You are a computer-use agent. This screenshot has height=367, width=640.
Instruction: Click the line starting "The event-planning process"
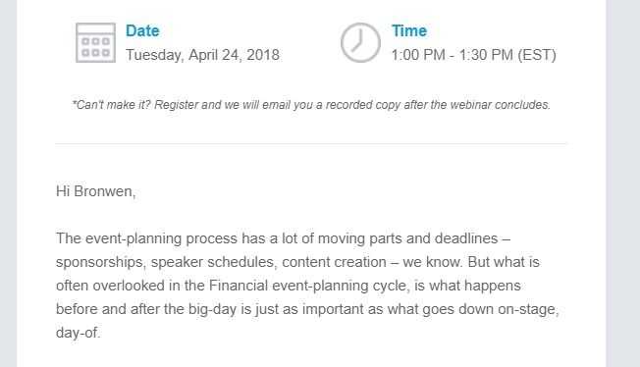[284, 238]
